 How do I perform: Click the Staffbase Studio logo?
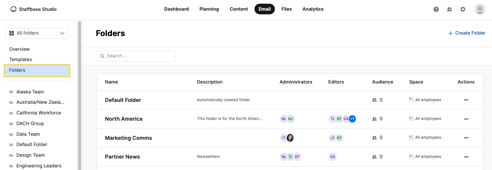tap(34, 9)
